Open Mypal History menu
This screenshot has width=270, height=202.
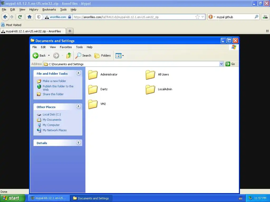[34, 9]
